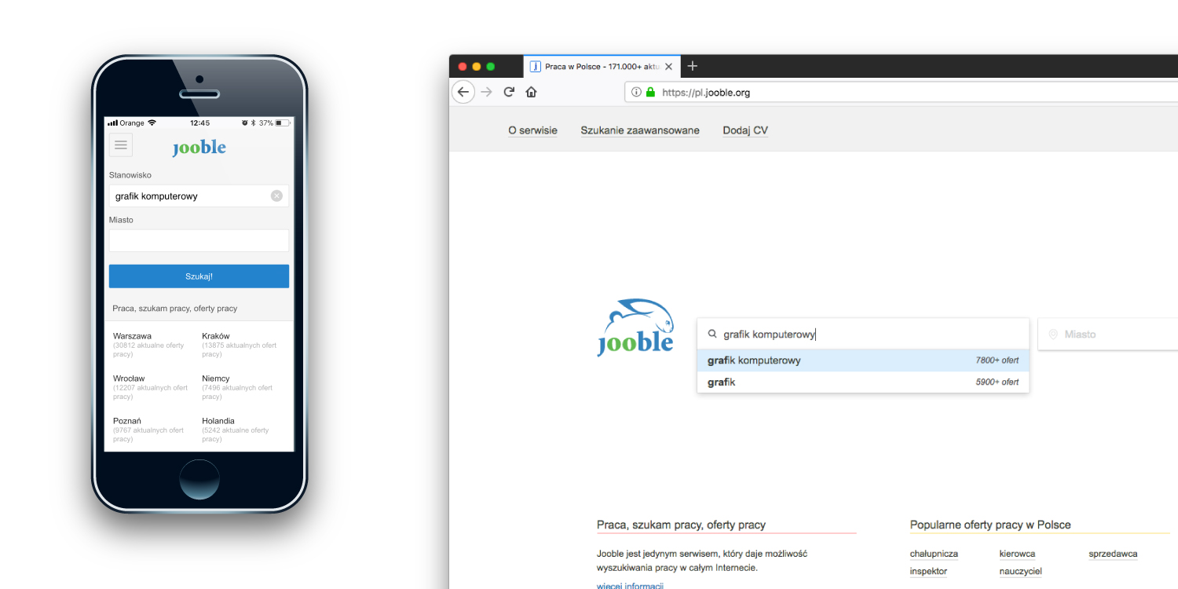Tap Poznań city link on phone
The width and height of the screenshot is (1178, 589).
(128, 421)
